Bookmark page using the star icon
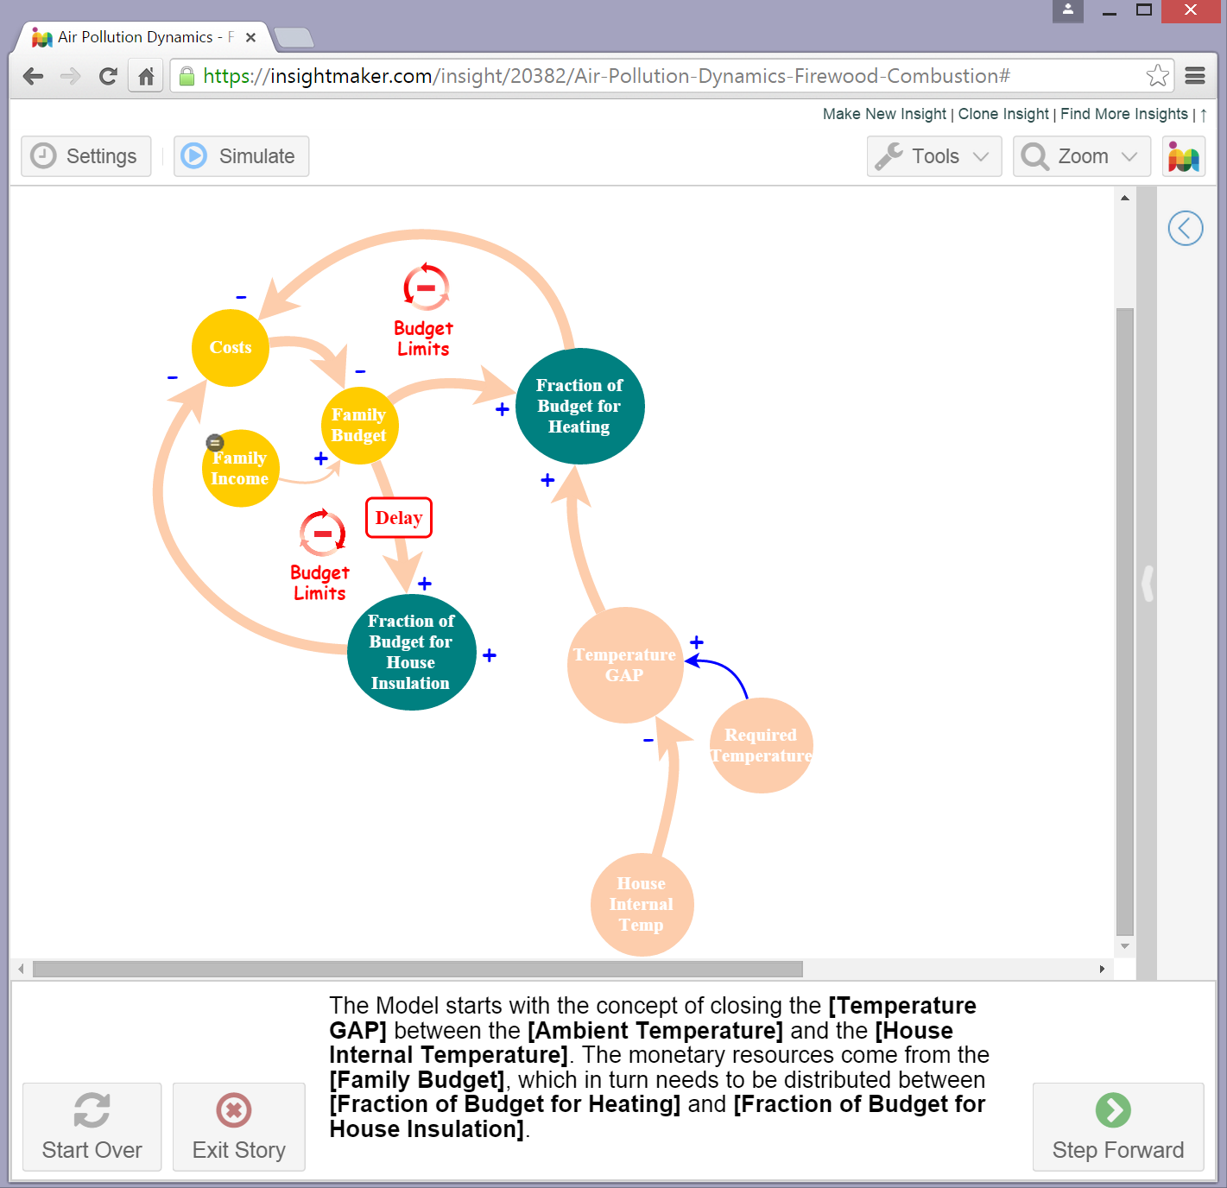Image resolution: width=1227 pixels, height=1188 pixels. [1157, 76]
